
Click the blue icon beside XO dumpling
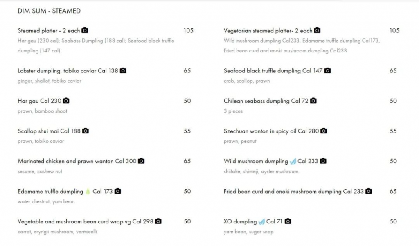[261, 221]
